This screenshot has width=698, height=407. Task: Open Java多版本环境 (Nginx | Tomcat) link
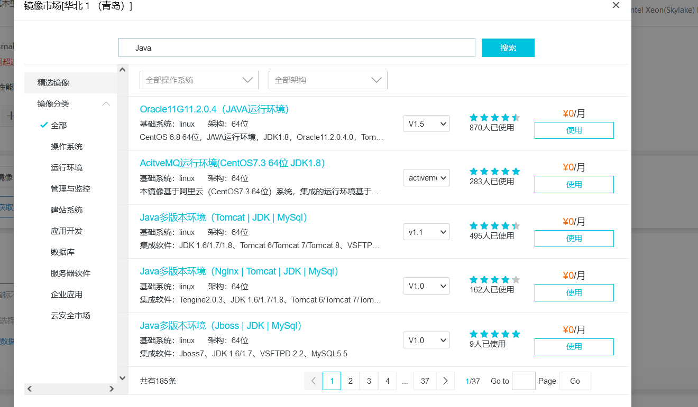pyautogui.click(x=239, y=271)
